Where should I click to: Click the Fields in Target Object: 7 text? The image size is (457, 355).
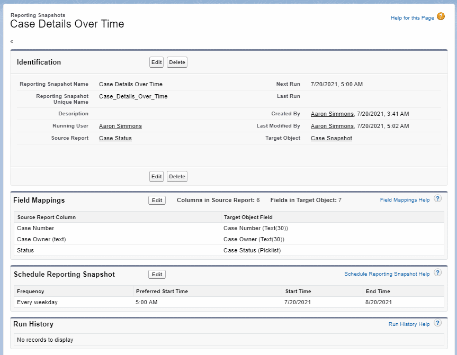306,200
